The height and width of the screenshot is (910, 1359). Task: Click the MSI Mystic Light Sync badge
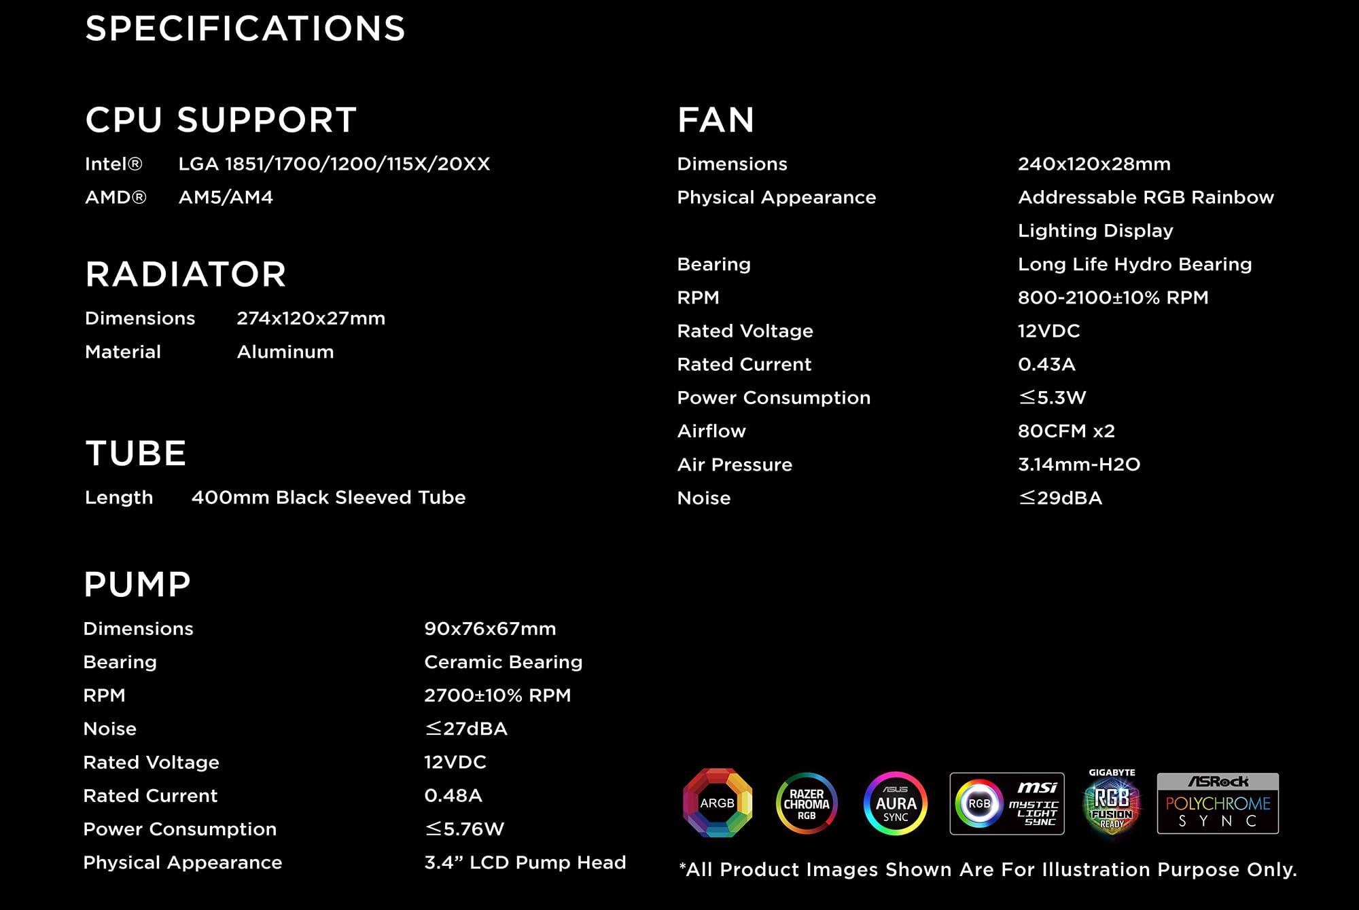1007,803
